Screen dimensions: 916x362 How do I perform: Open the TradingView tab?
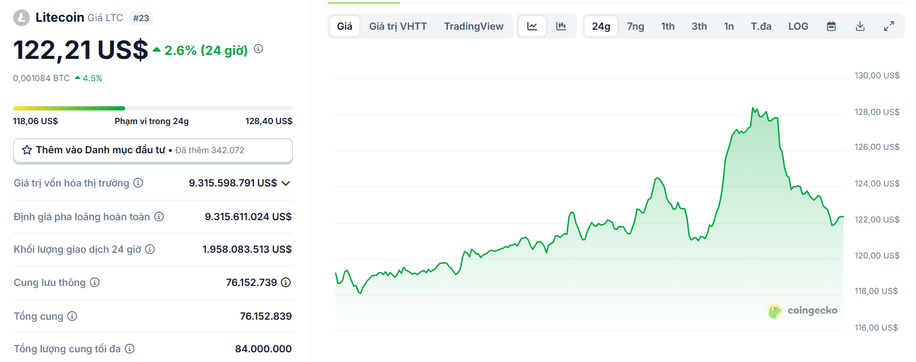click(474, 26)
